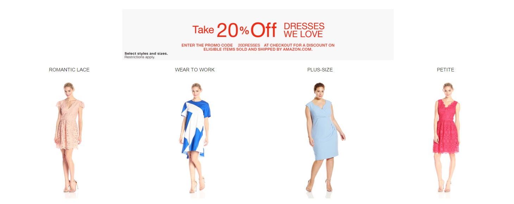Click the Plus-Size model's brown hair
514x204 pixels.
pos(319,85)
